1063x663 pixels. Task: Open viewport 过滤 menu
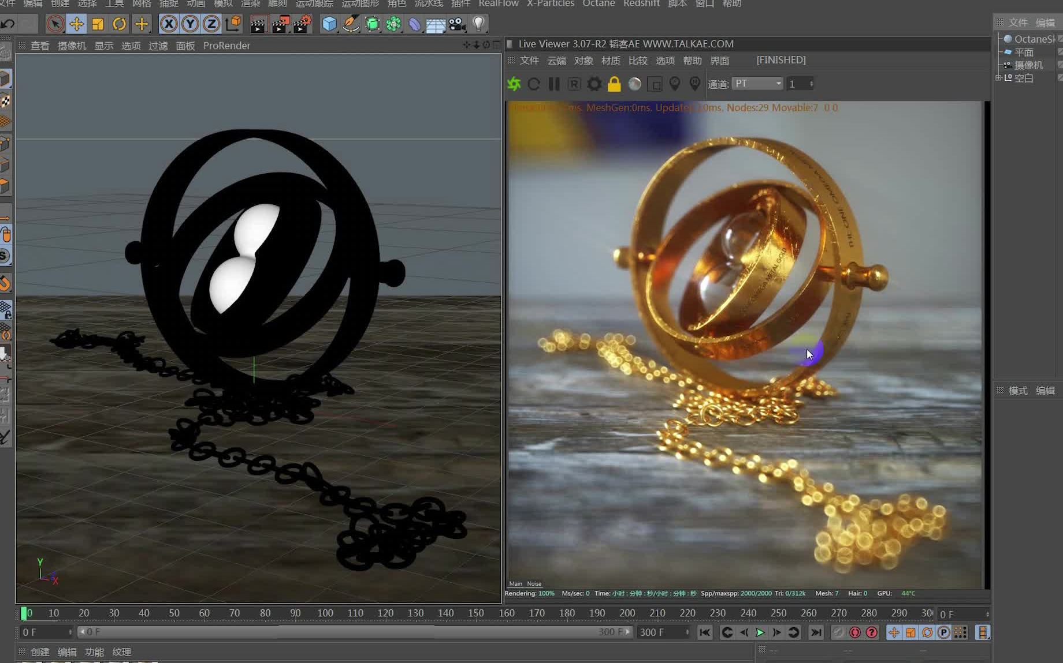point(158,46)
